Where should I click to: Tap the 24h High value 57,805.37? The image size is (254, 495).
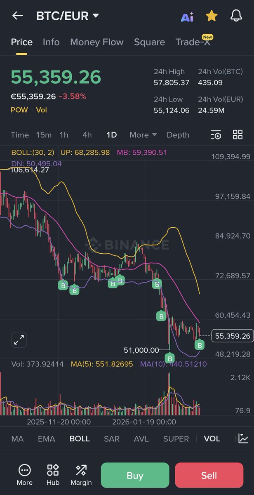(172, 82)
